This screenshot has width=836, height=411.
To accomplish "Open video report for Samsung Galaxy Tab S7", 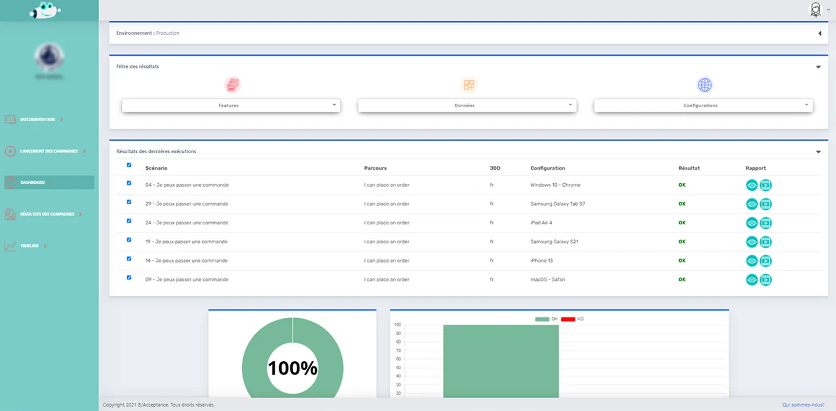I will (x=766, y=204).
